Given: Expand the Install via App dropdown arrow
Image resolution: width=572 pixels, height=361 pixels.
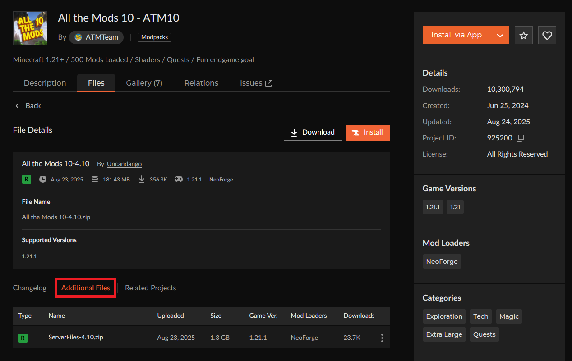Looking at the screenshot, I should tap(500, 35).
